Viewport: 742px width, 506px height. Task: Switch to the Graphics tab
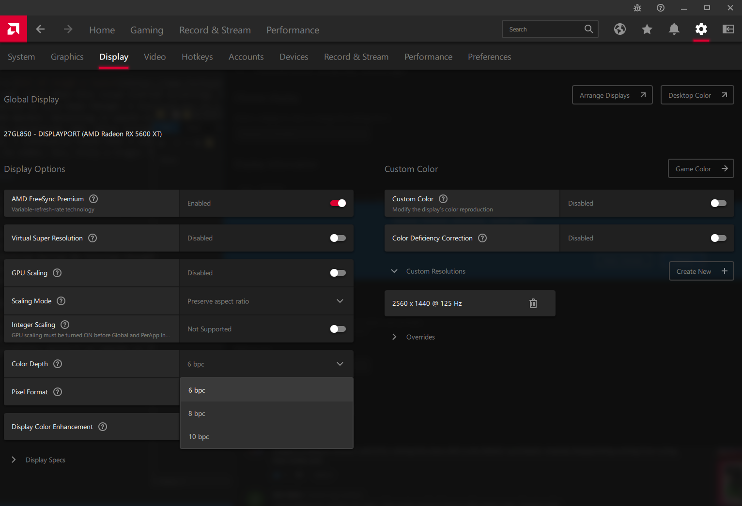pos(67,57)
